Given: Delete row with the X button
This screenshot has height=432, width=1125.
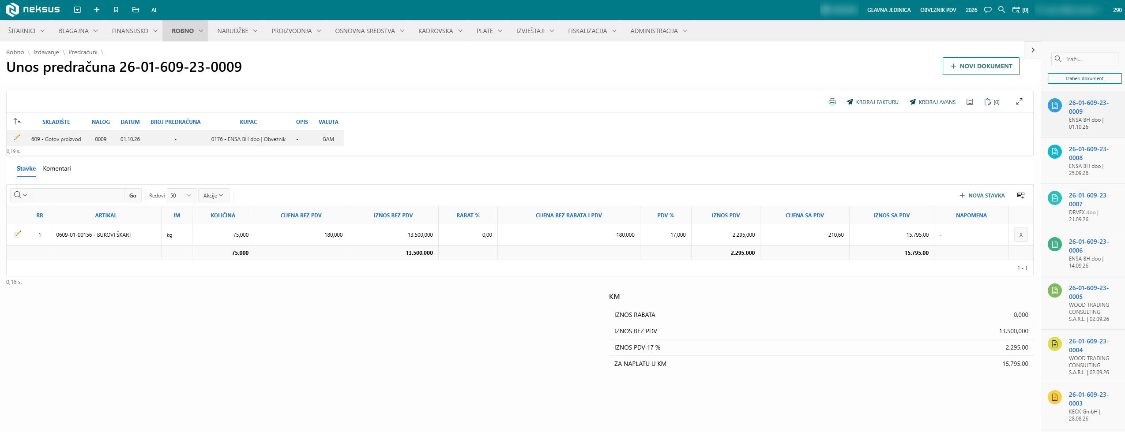Looking at the screenshot, I should coord(1021,235).
